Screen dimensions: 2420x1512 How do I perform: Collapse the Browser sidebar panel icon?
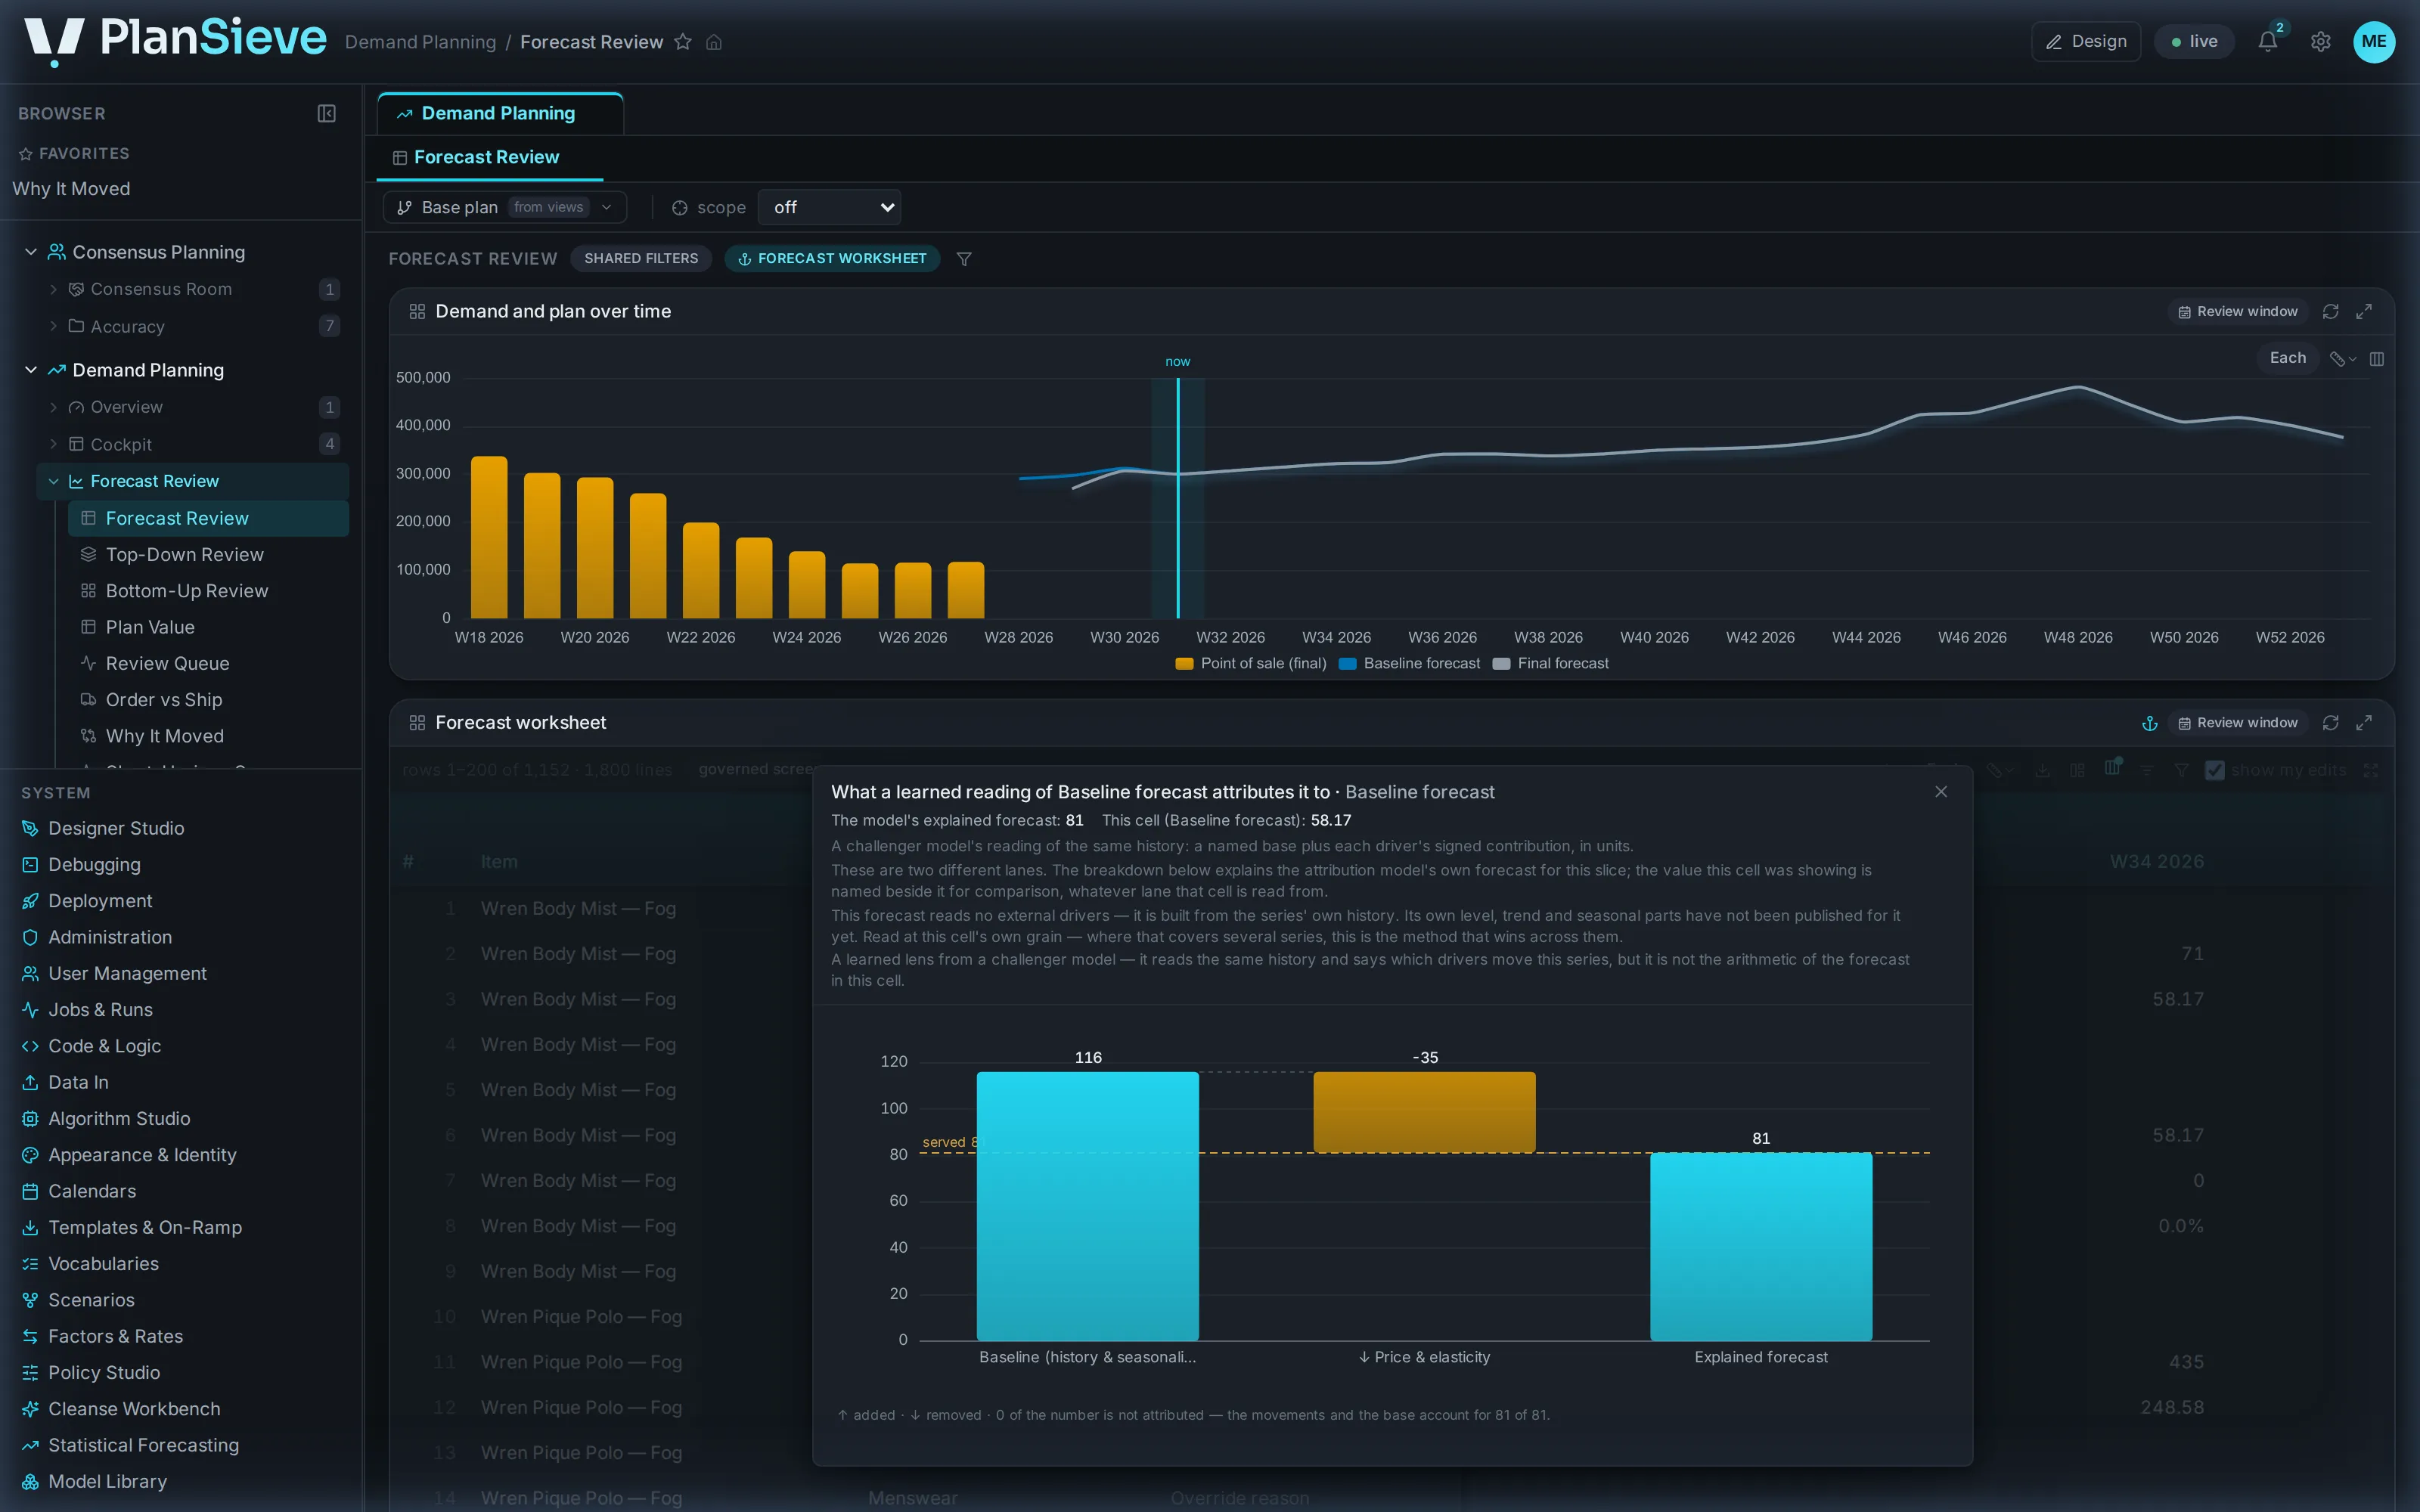(x=326, y=114)
